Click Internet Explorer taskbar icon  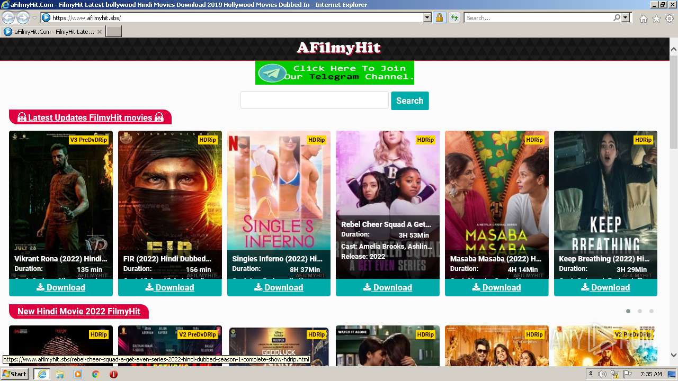coord(42,374)
